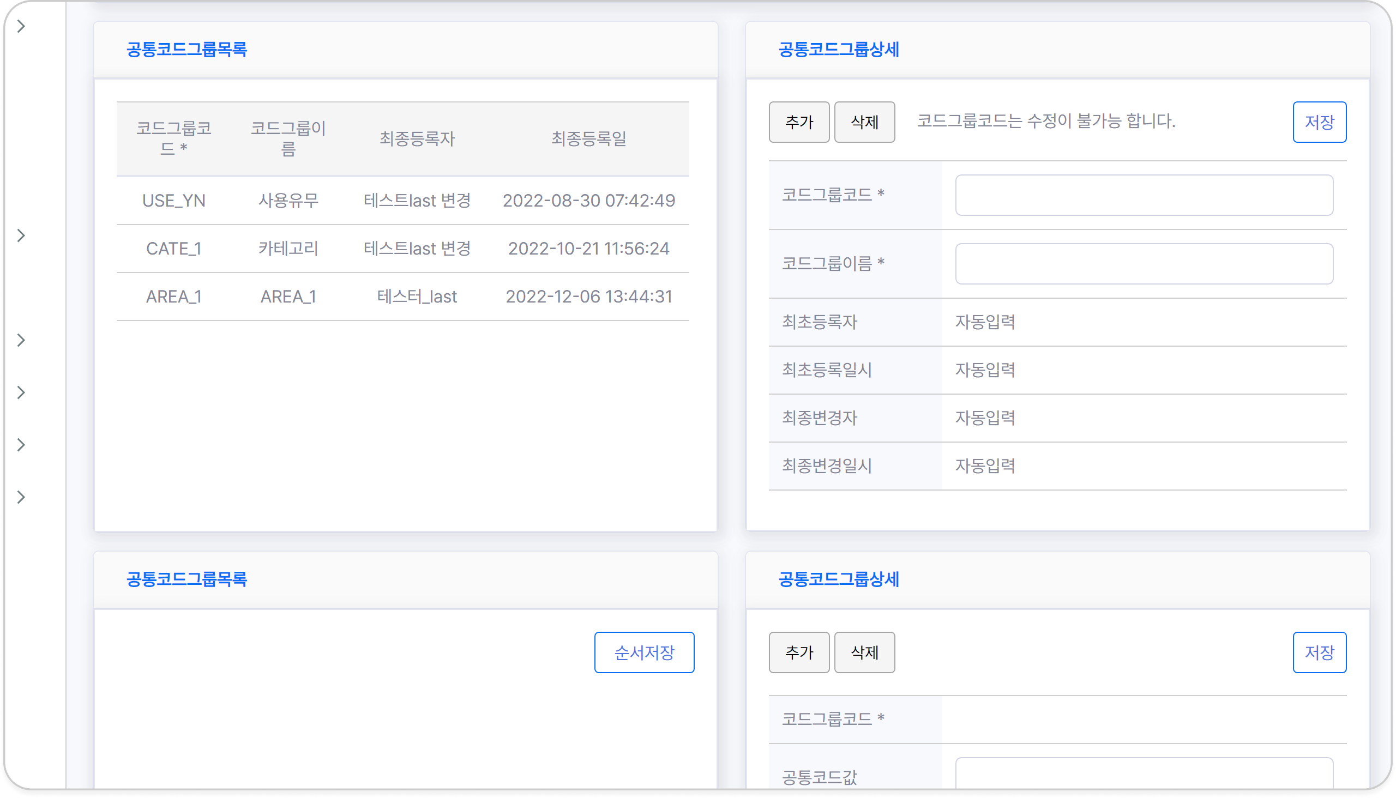Viewport: 1396px width, 798px height.
Task: Select the AREA_1 table row
Action: (x=402, y=297)
